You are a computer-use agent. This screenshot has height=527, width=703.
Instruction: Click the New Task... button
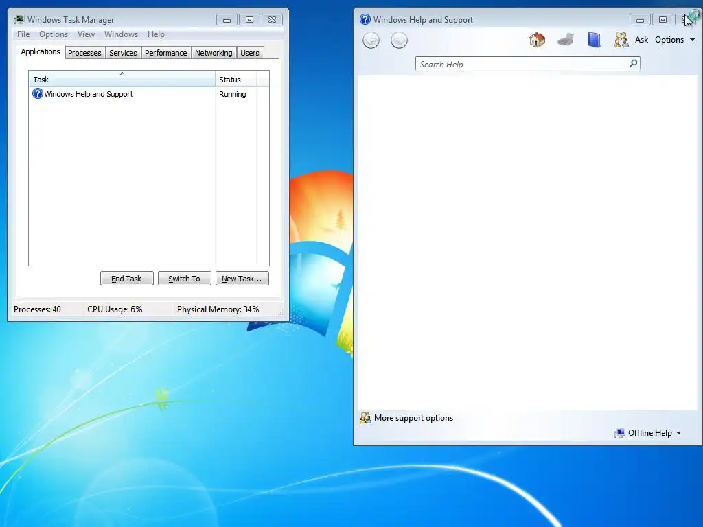[x=242, y=279]
